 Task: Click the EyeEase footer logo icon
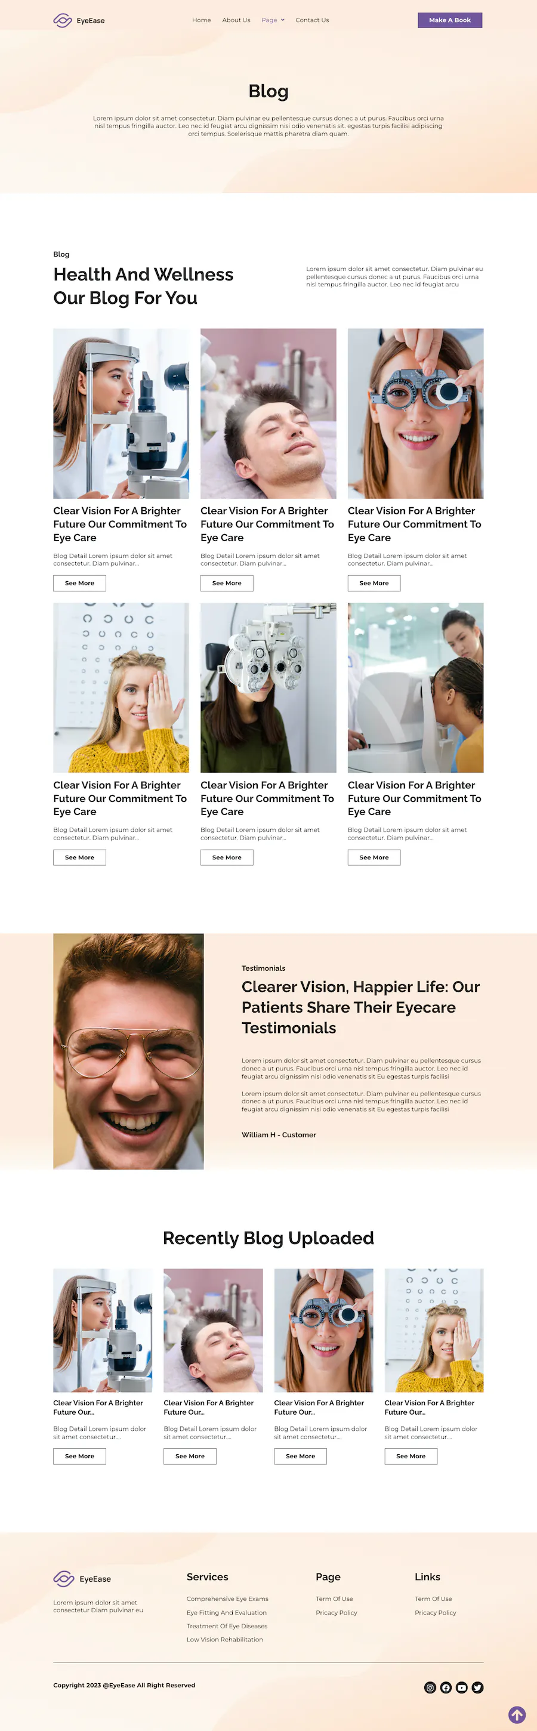click(64, 1578)
